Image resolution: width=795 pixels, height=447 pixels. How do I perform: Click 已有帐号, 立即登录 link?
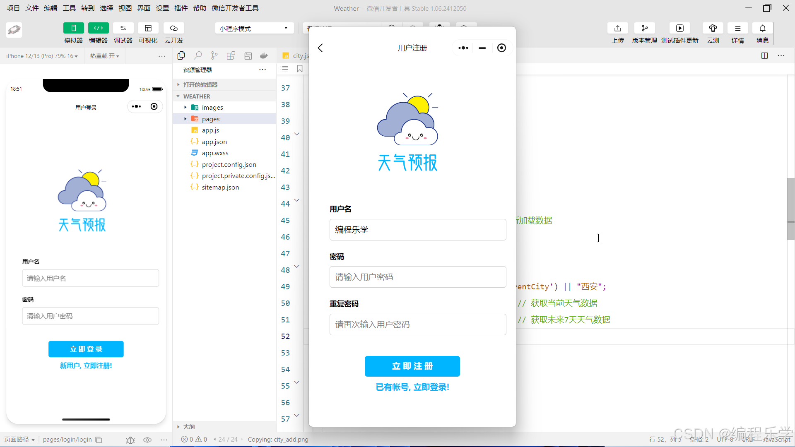pyautogui.click(x=412, y=387)
